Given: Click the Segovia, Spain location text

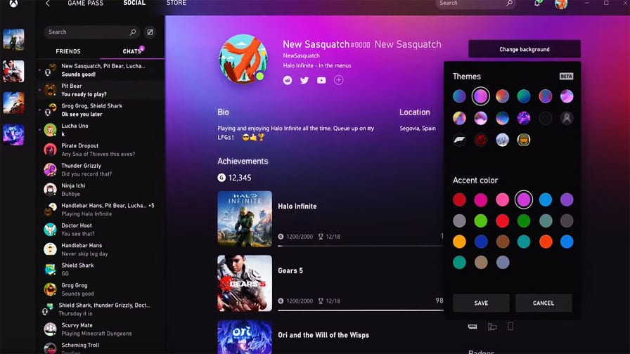Looking at the screenshot, I should point(418,129).
